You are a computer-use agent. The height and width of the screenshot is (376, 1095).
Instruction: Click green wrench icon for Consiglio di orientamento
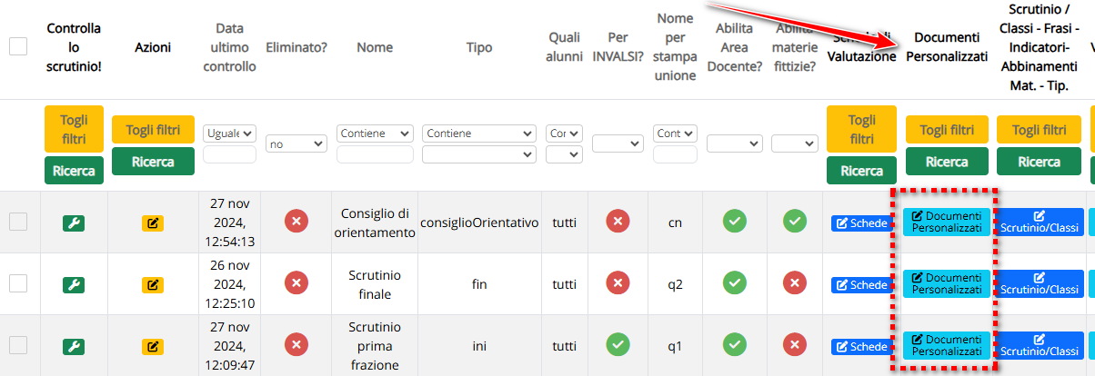point(74,223)
